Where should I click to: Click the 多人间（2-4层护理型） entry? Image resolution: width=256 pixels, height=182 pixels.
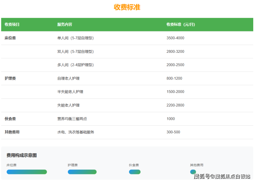[75, 65]
